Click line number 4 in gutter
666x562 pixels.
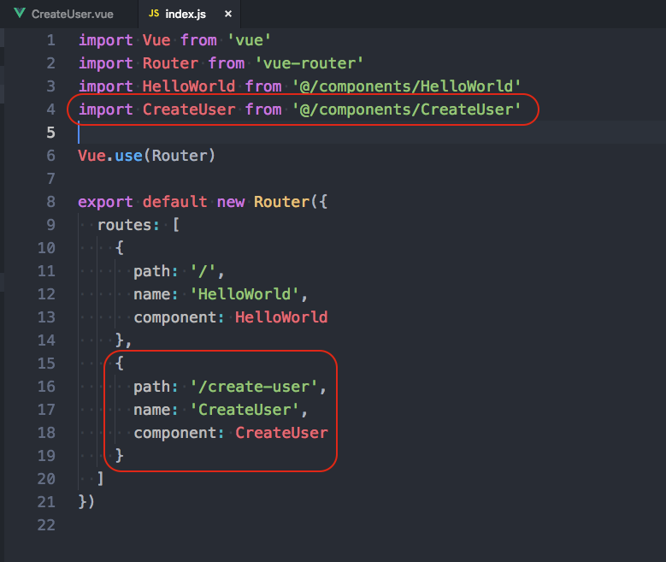click(x=51, y=109)
